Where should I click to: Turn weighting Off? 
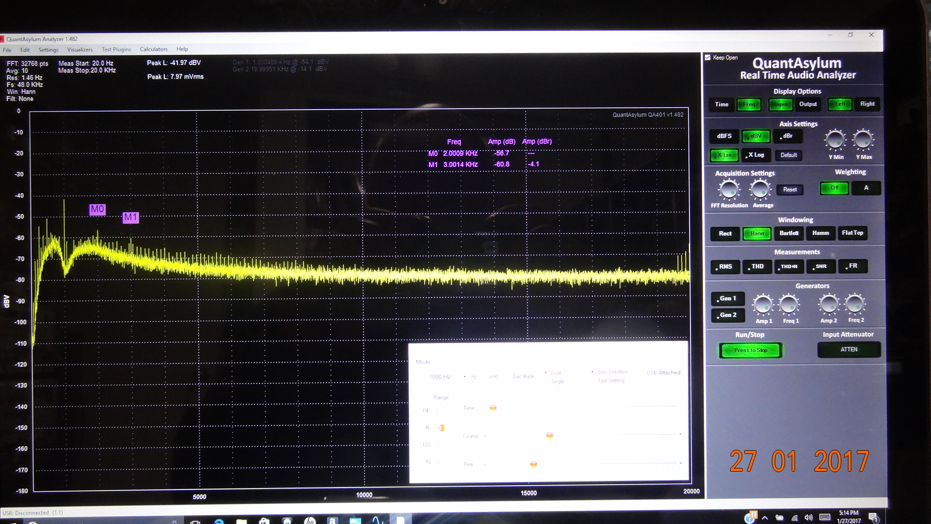[835, 188]
